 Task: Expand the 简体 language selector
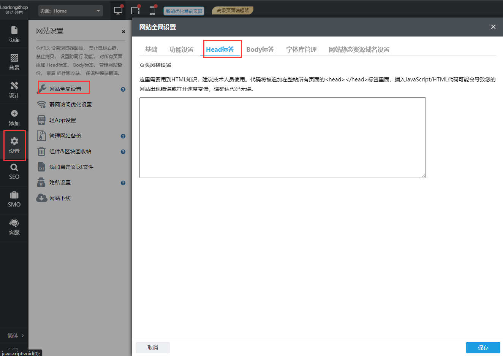tap(15, 335)
